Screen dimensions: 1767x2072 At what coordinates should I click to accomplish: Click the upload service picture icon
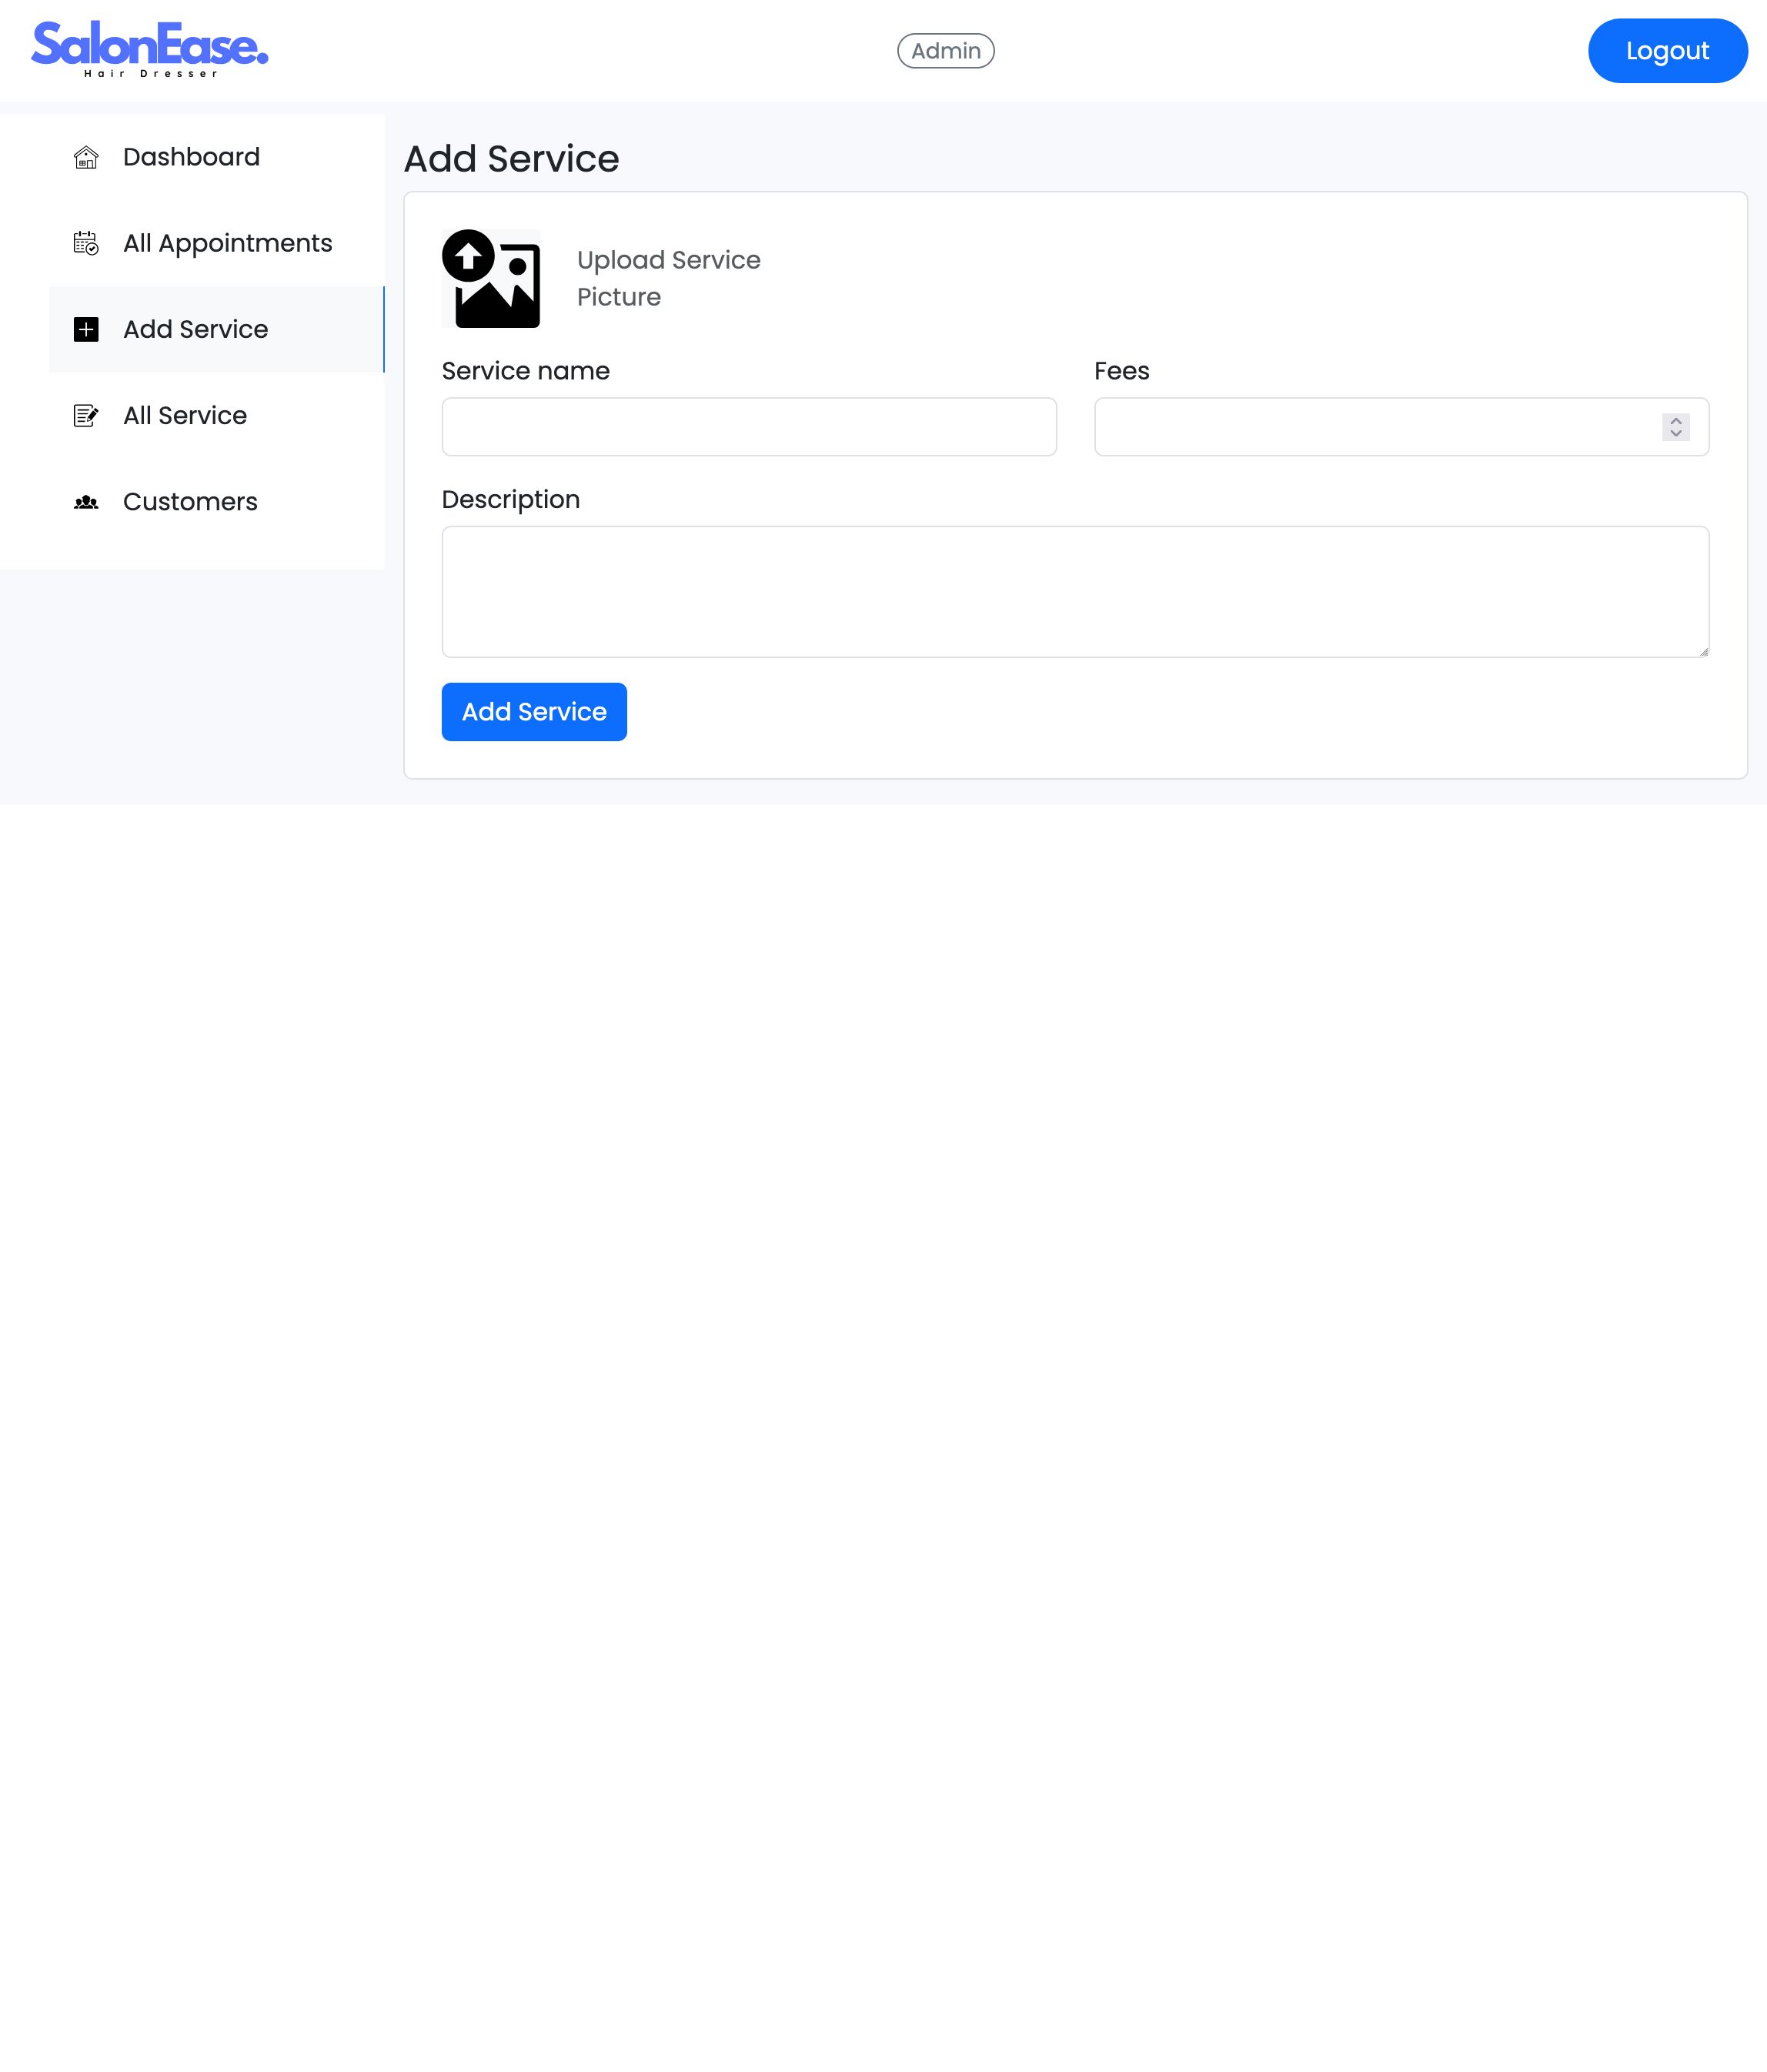(491, 279)
